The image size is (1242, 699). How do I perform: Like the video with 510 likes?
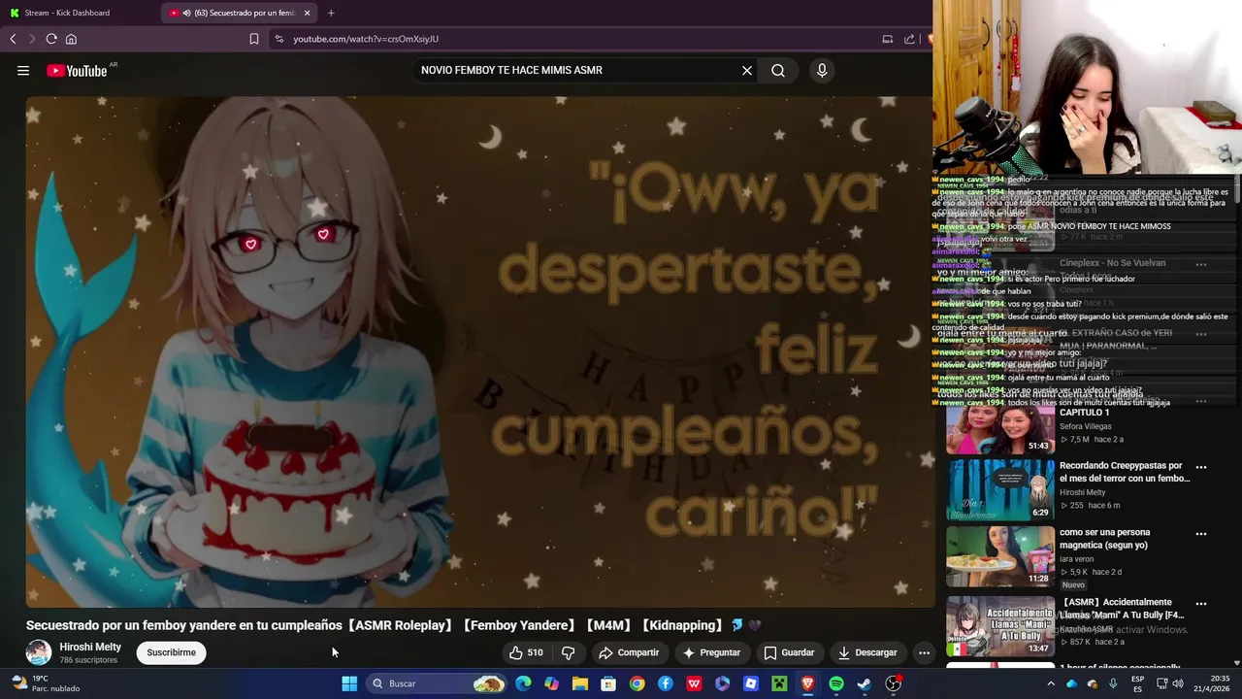pos(526,652)
